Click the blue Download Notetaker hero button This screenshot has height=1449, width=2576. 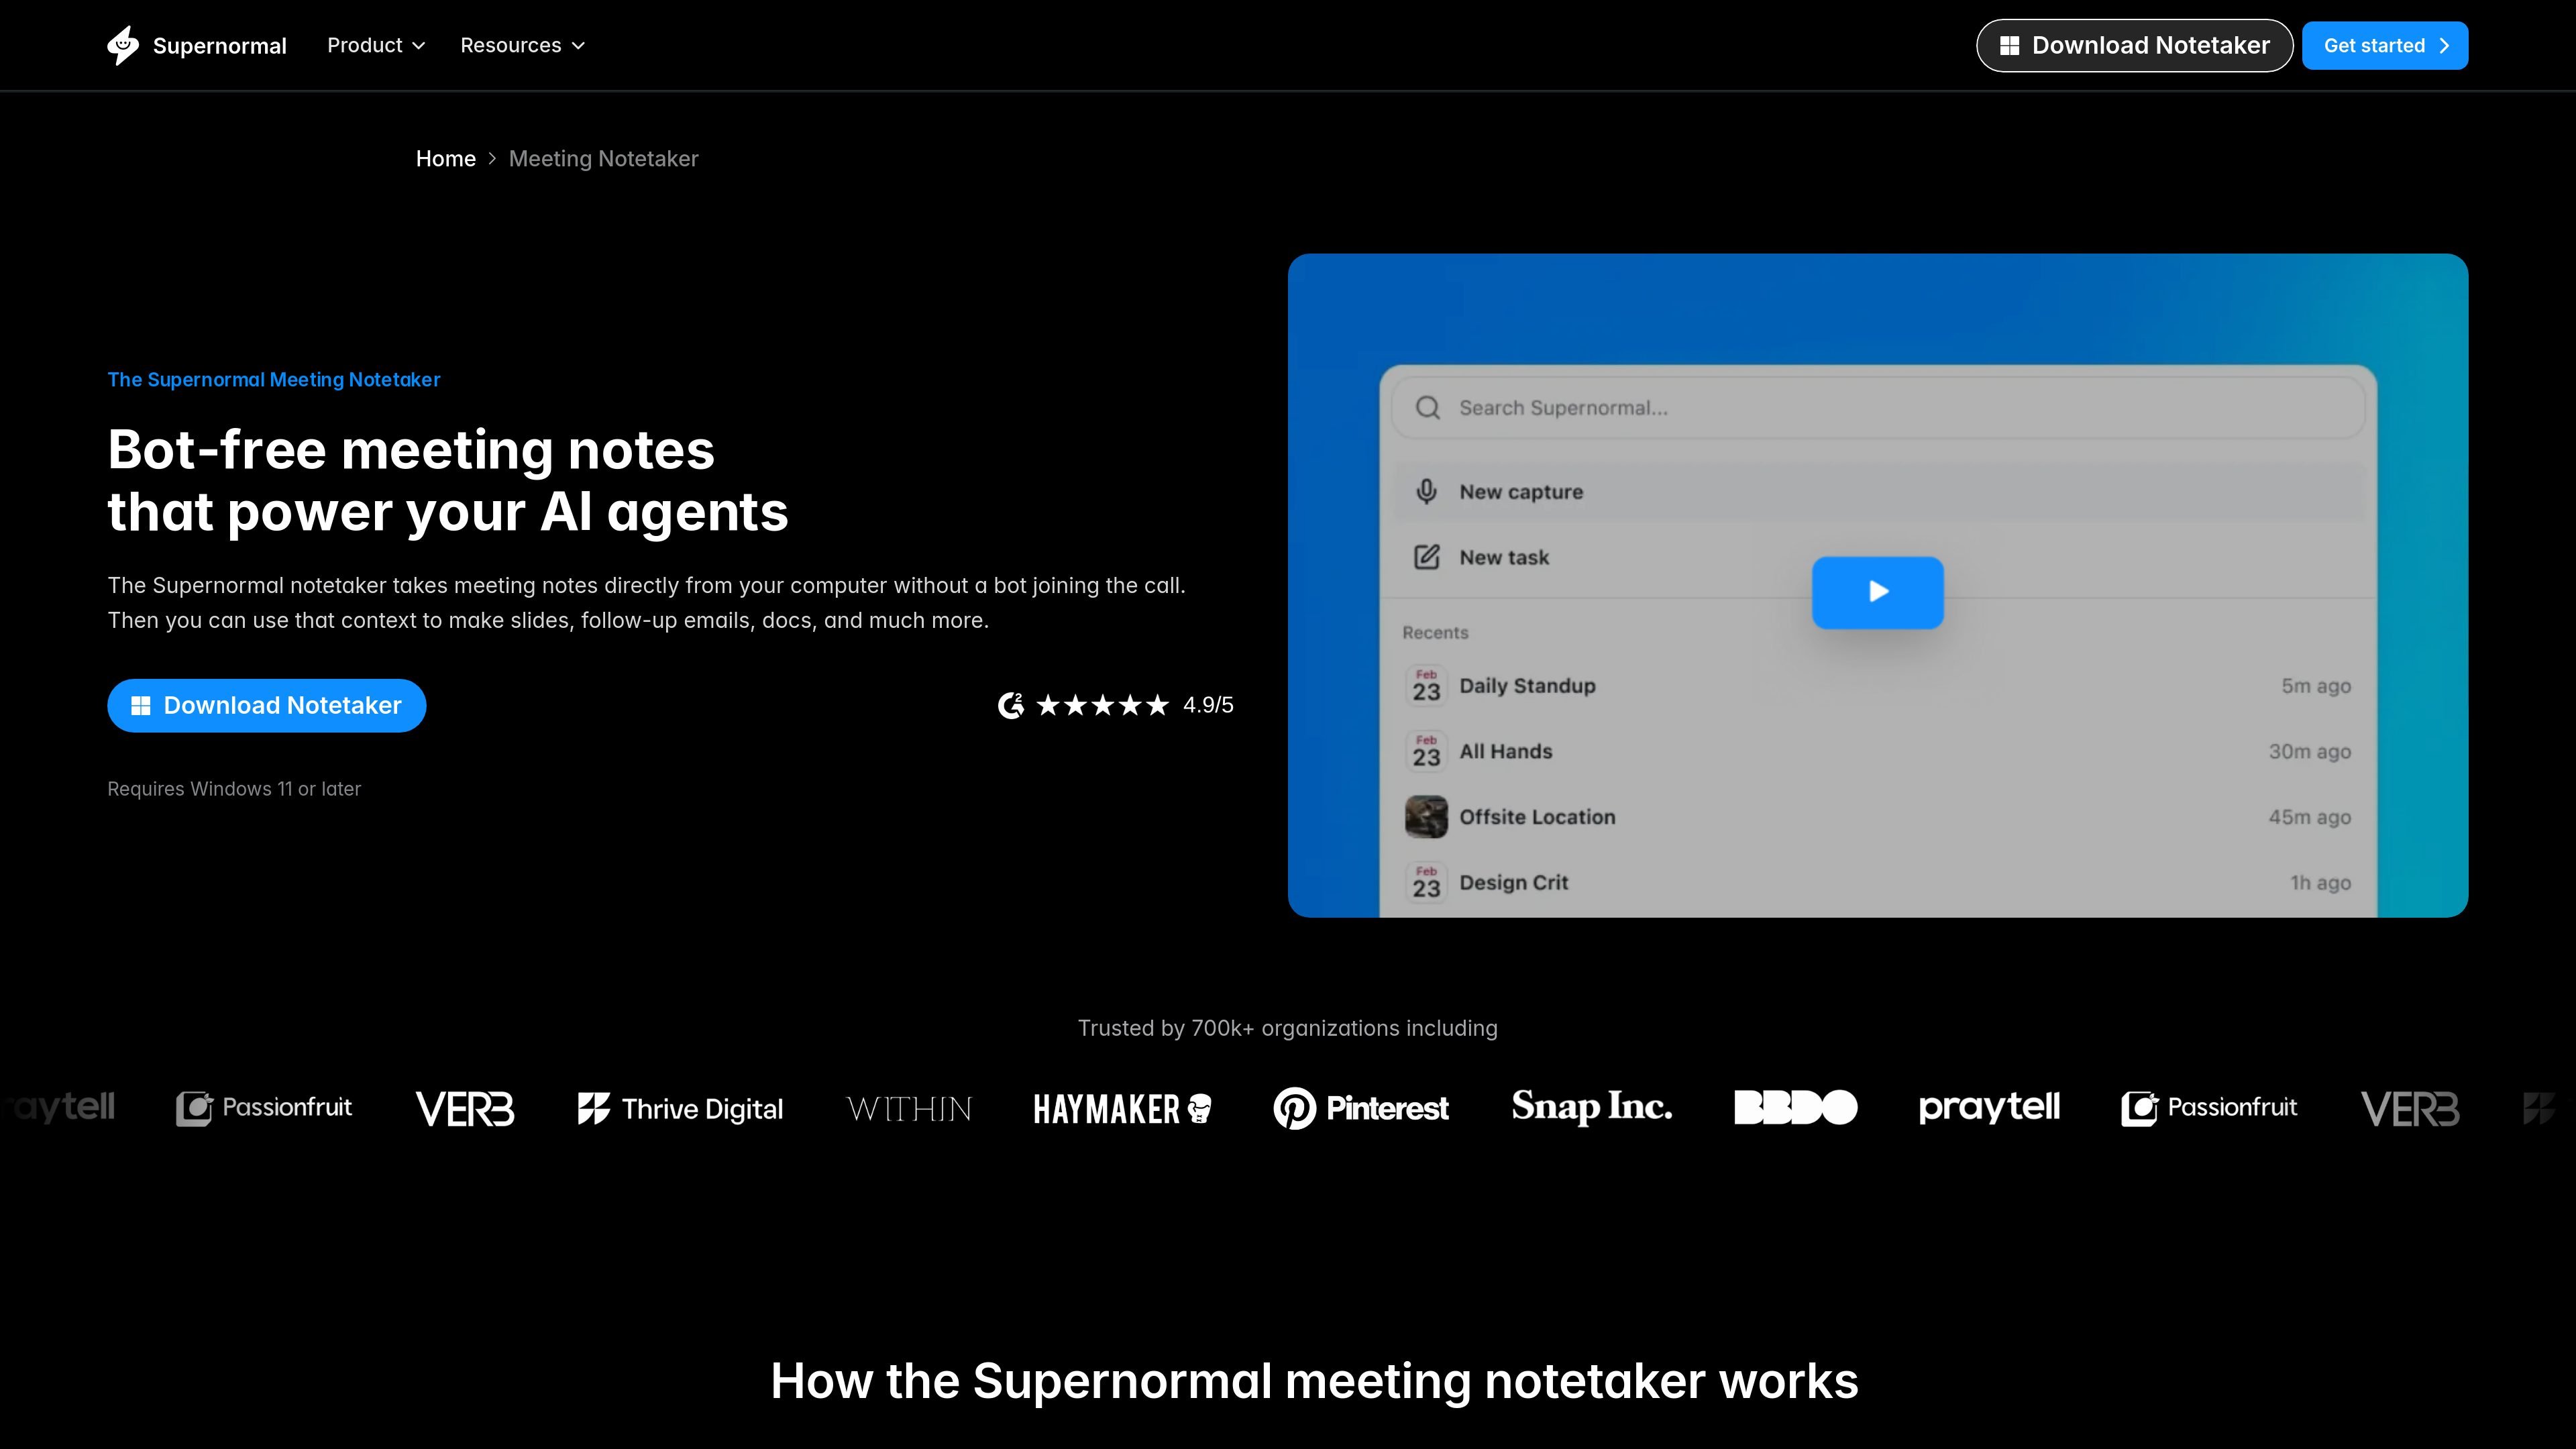pos(267,705)
